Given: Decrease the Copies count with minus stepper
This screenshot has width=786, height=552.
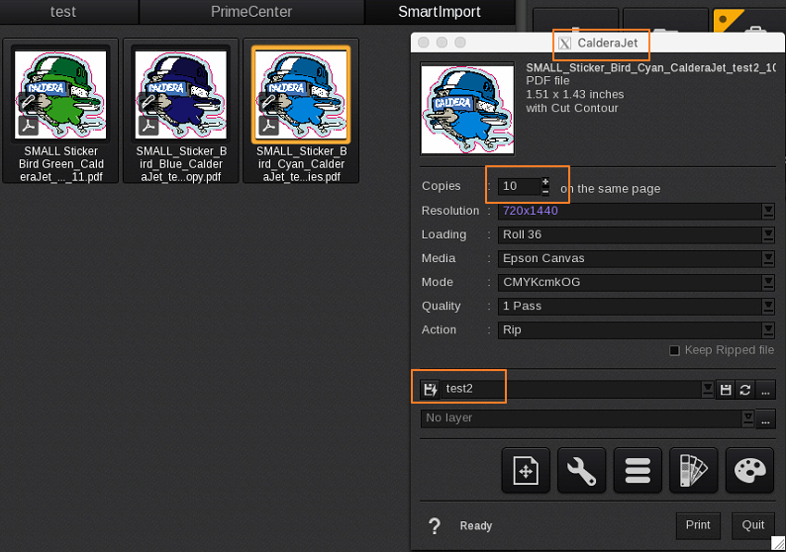Looking at the screenshot, I should coord(544,191).
